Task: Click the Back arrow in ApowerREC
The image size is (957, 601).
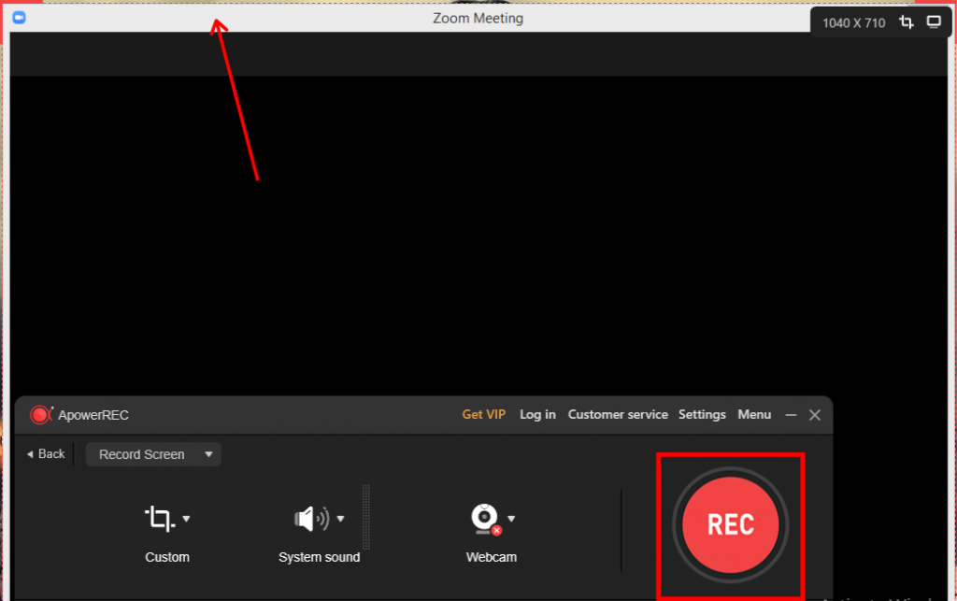Action: click(x=44, y=454)
